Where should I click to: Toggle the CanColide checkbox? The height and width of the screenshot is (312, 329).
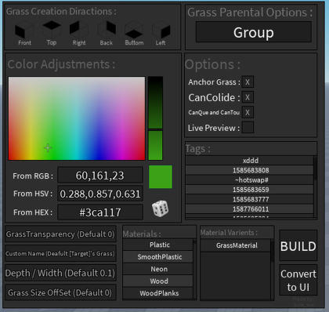click(248, 97)
